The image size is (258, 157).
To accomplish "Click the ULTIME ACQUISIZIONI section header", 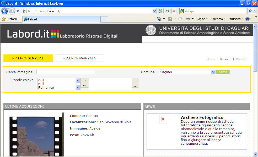I will (72, 106).
